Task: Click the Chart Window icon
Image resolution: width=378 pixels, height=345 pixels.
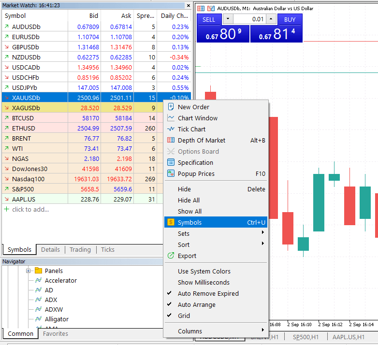Action: pyautogui.click(x=171, y=118)
